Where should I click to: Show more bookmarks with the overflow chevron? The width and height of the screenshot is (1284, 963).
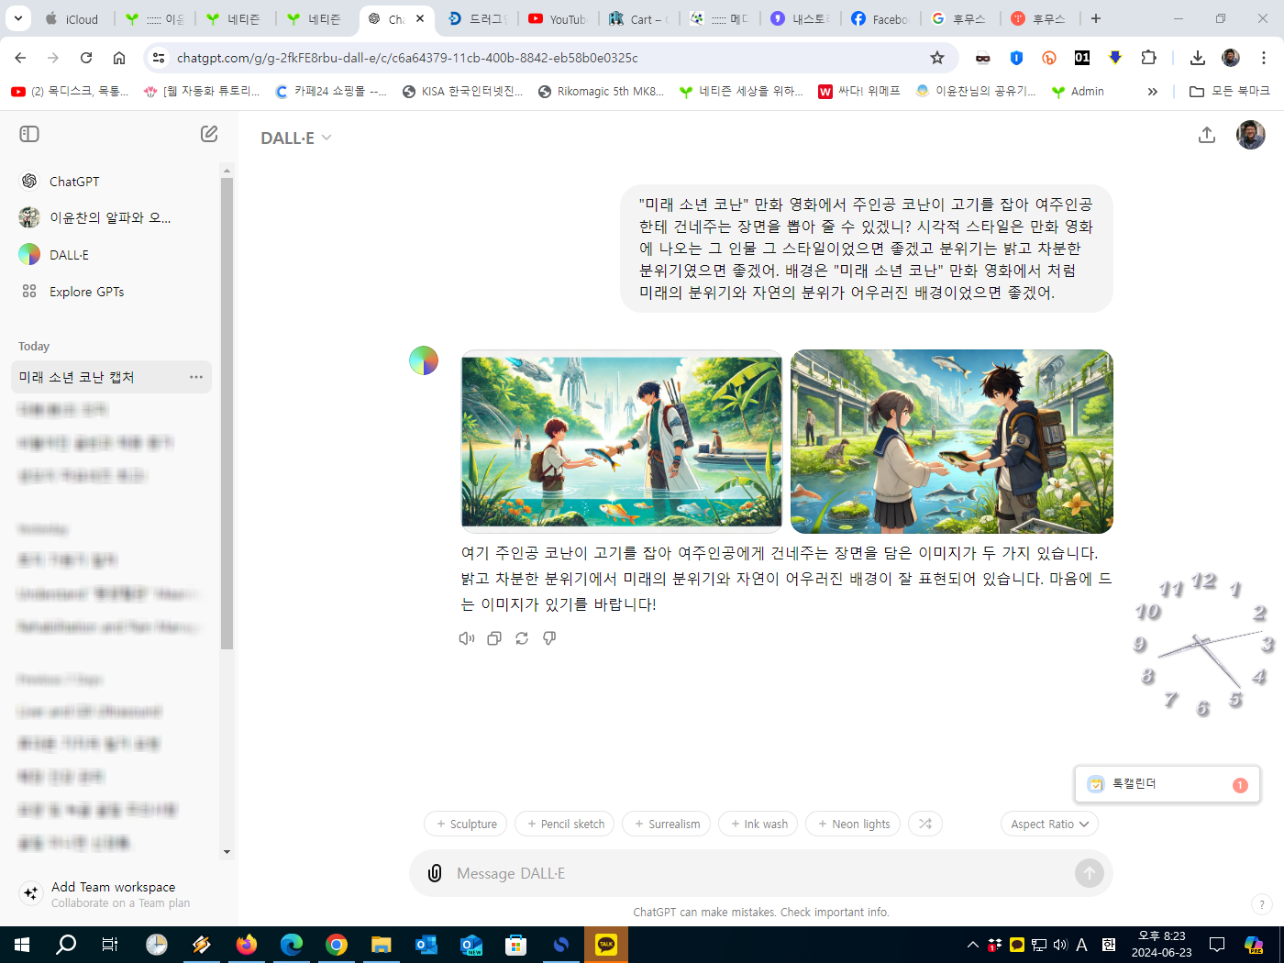coord(1153,92)
